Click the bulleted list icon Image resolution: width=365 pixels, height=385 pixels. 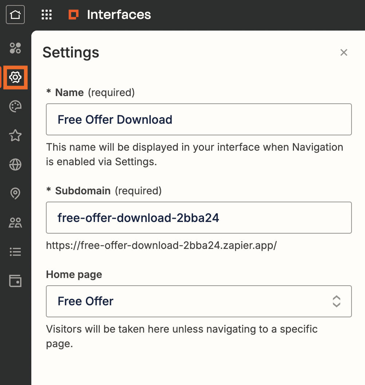pos(15,252)
